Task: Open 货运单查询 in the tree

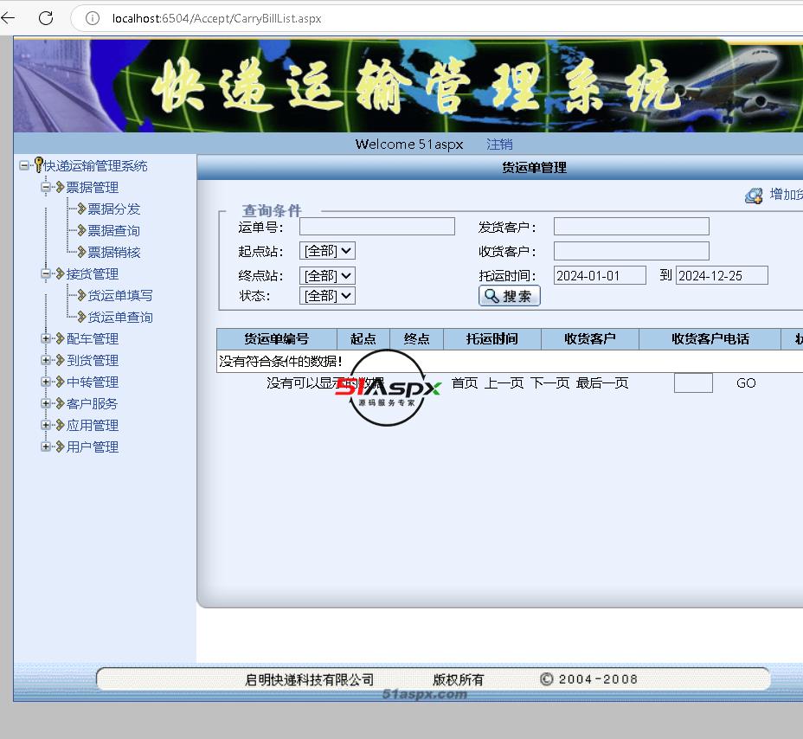Action: pos(120,317)
